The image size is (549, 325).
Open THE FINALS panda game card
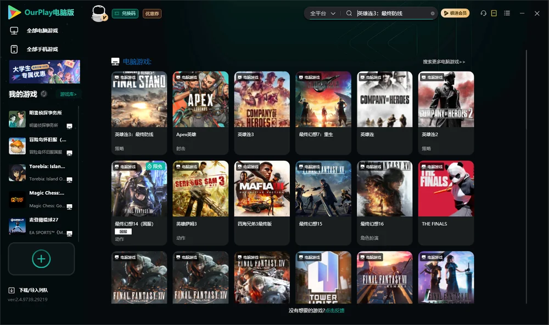click(446, 203)
